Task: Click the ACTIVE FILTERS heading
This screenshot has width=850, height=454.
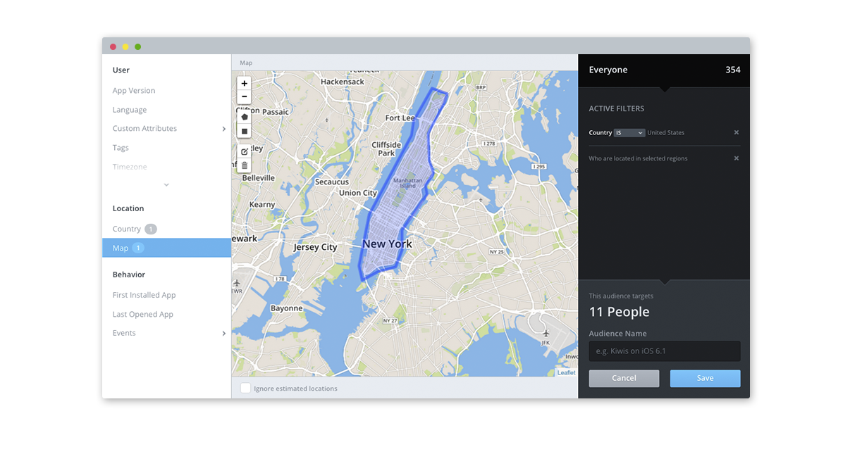Action: 617,108
